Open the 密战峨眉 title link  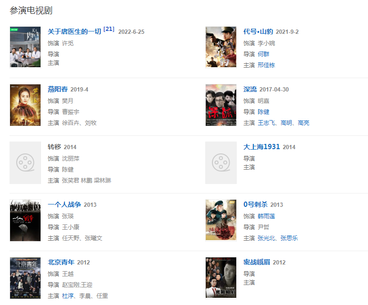256,262
